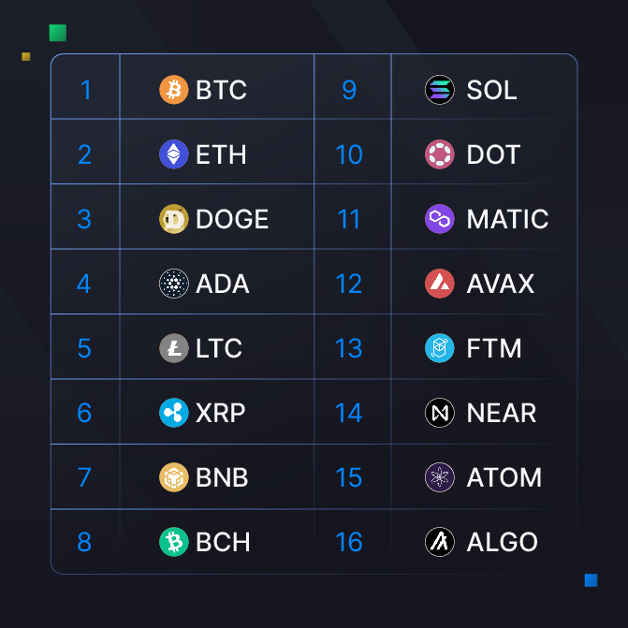
Task: Click the Dogecoin DOGE coin icon
Action: point(174,219)
